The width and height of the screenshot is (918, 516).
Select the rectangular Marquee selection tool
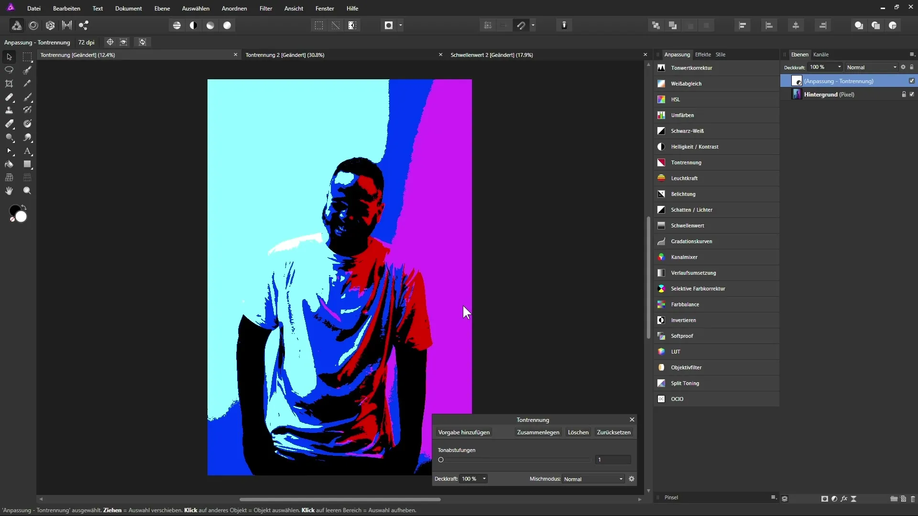(x=27, y=57)
